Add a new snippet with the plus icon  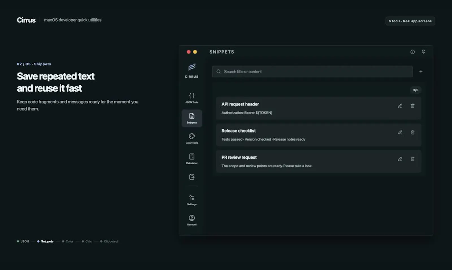pos(421,72)
